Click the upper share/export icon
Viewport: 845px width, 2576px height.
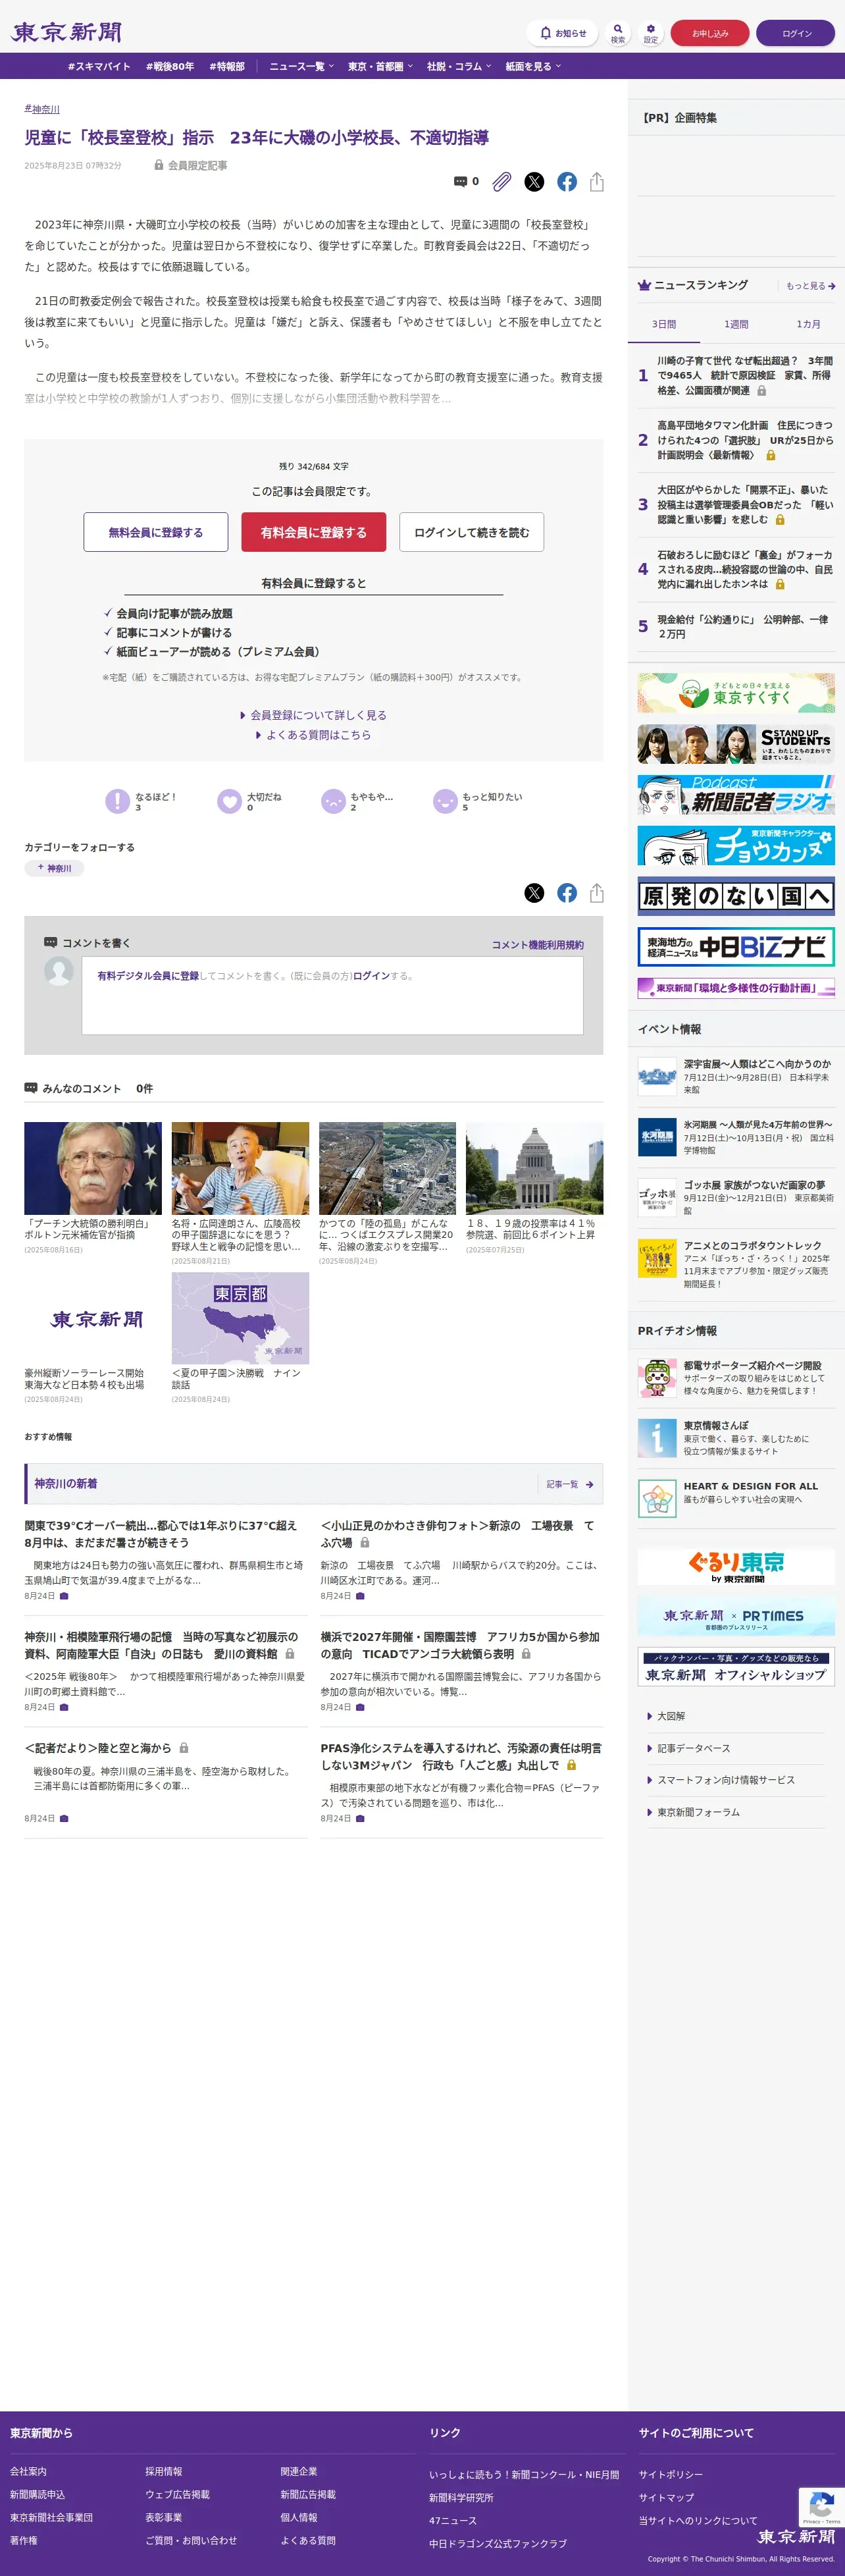(597, 182)
